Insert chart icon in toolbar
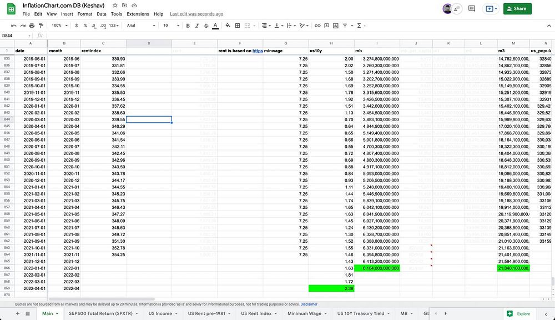 336,26
